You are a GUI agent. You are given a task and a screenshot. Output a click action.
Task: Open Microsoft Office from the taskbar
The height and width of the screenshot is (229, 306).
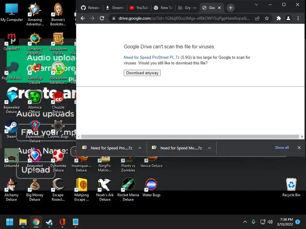(x=62, y=222)
